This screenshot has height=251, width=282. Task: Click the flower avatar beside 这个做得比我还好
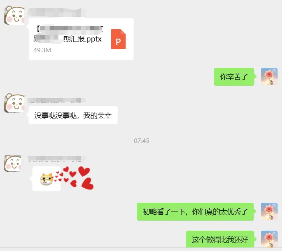(269, 239)
